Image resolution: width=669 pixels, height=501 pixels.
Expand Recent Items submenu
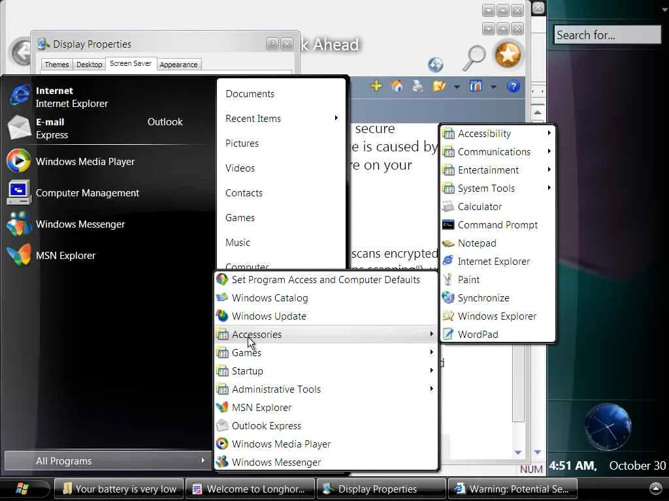coord(282,119)
